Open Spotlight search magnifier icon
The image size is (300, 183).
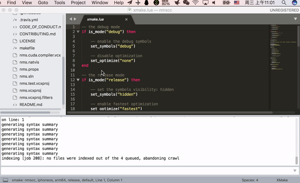(x=285, y=3)
